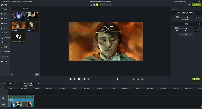Image resolution: width=202 pixels, height=109 pixels.
Task: Click the download arrow icon beside Share
Action: (189, 5)
